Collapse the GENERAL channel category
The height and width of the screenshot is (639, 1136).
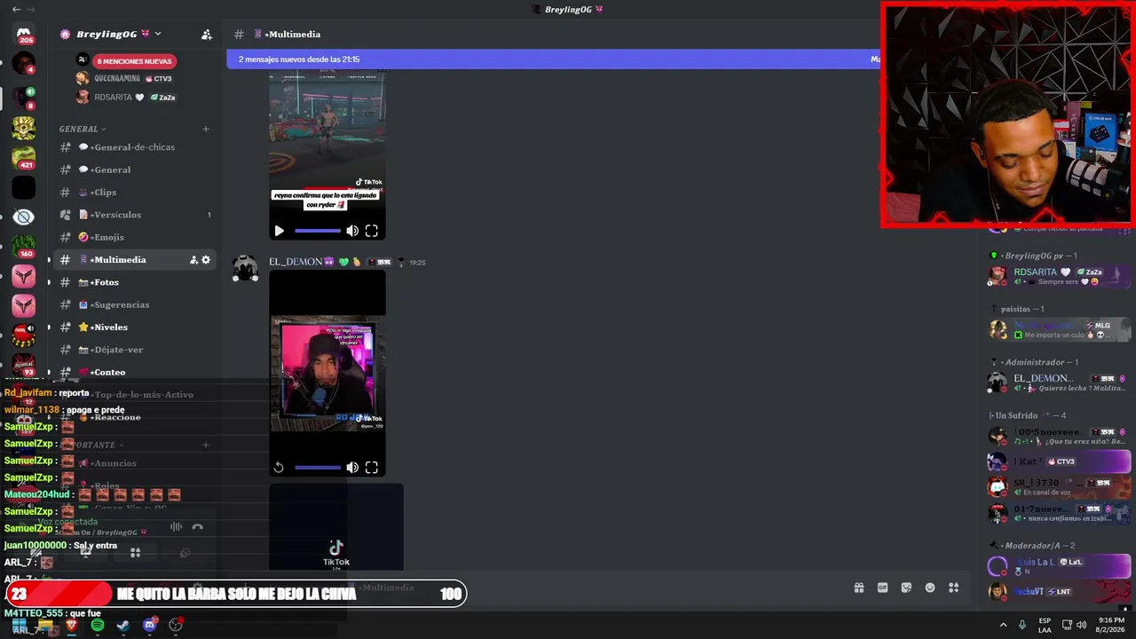click(x=83, y=129)
